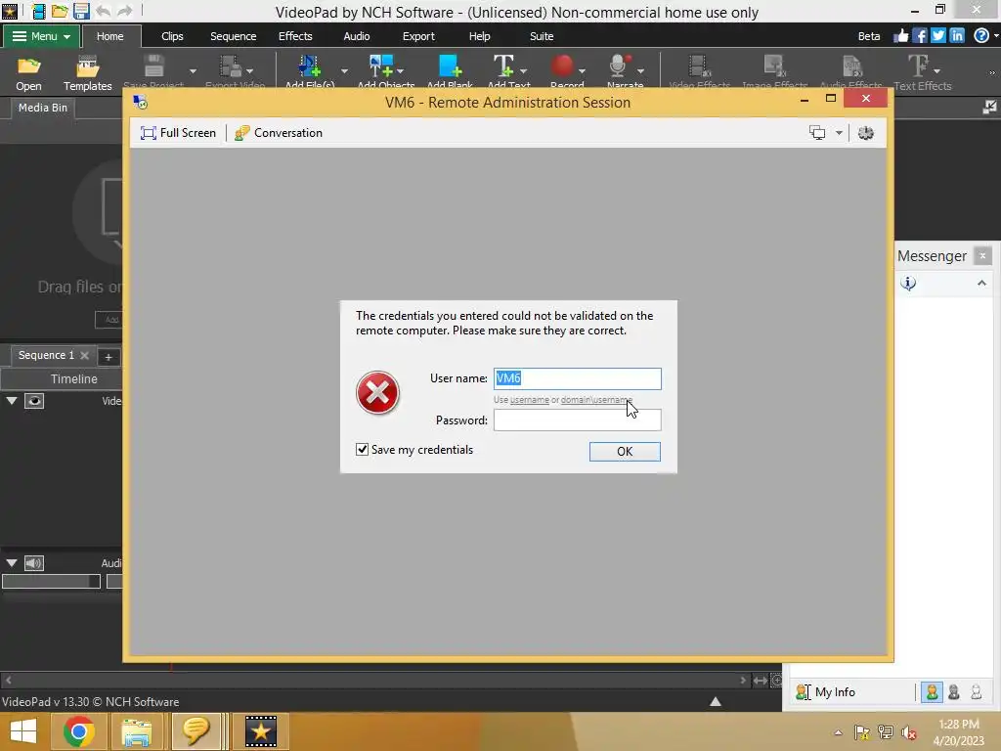The width and height of the screenshot is (1001, 751).
Task: Click the Beta label
Action: 868,36
